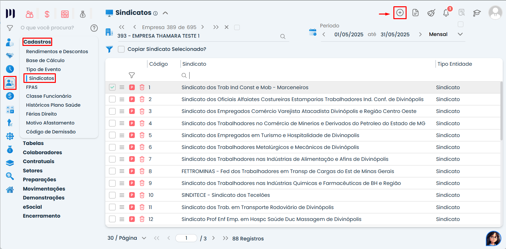Screen dimensions: 506x249
Task: Open FPAS in the Cadastros menu
Action: pyautogui.click(x=32, y=87)
